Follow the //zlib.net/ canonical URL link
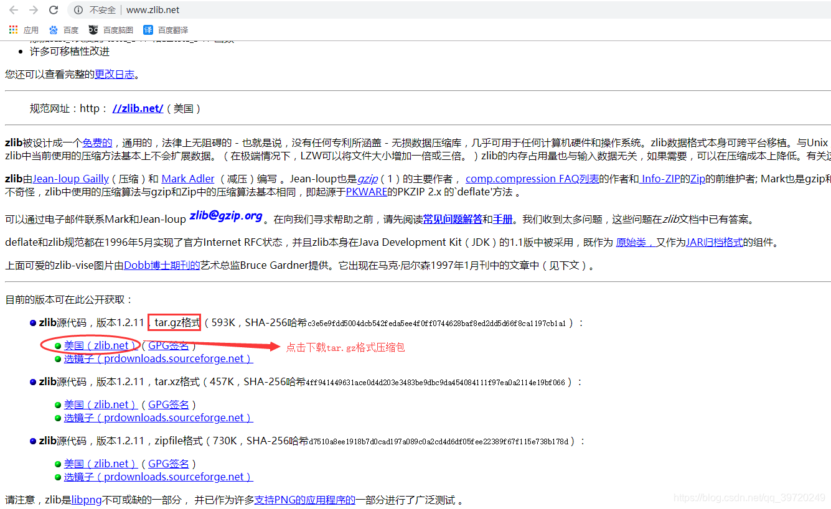The image size is (831, 509). (138, 108)
